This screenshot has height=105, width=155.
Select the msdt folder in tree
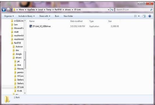point(16,32)
